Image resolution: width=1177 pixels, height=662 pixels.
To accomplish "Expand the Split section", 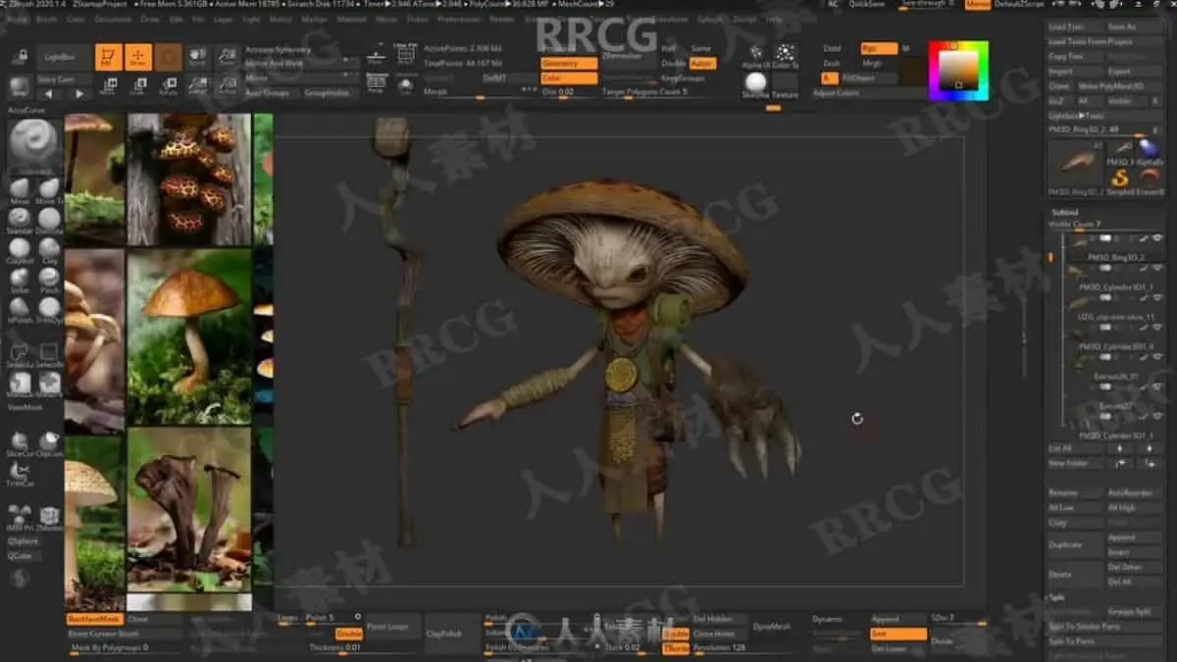I will [x=1057, y=596].
